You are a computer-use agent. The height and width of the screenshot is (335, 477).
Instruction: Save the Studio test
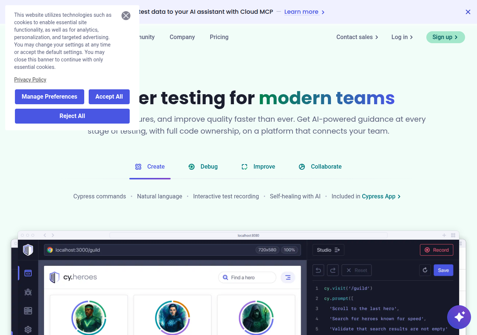(443, 270)
